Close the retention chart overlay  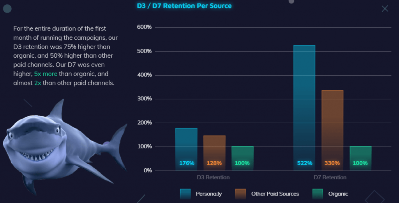pyautogui.click(x=385, y=9)
